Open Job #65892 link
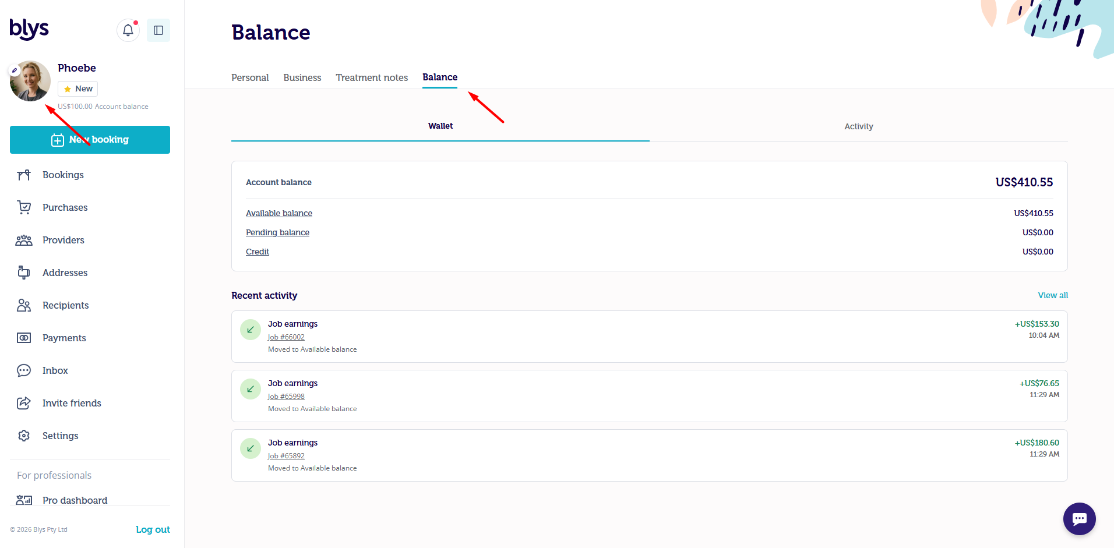The image size is (1114, 548). pos(286,456)
